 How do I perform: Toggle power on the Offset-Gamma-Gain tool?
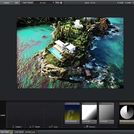133,104
